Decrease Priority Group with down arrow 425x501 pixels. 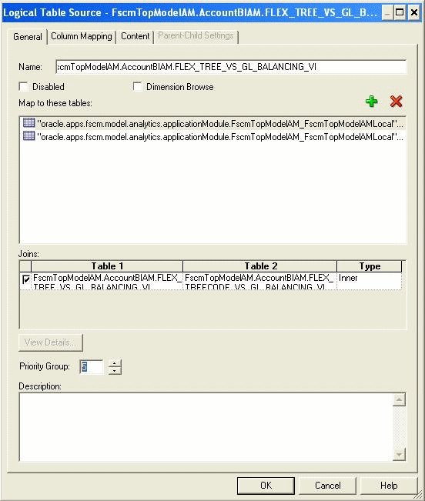(x=115, y=370)
